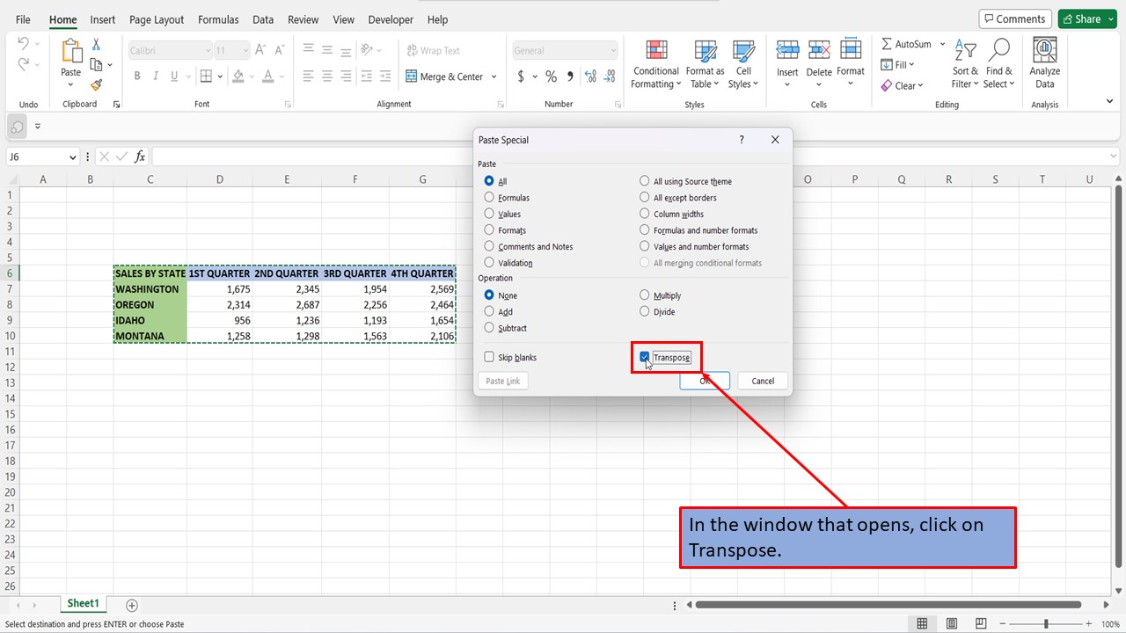Apply percent number style

[551, 76]
